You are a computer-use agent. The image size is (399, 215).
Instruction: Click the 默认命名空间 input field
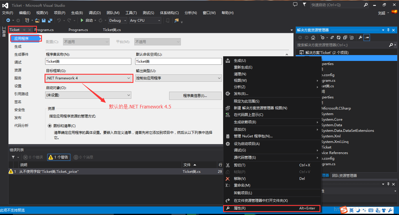coord(179,62)
